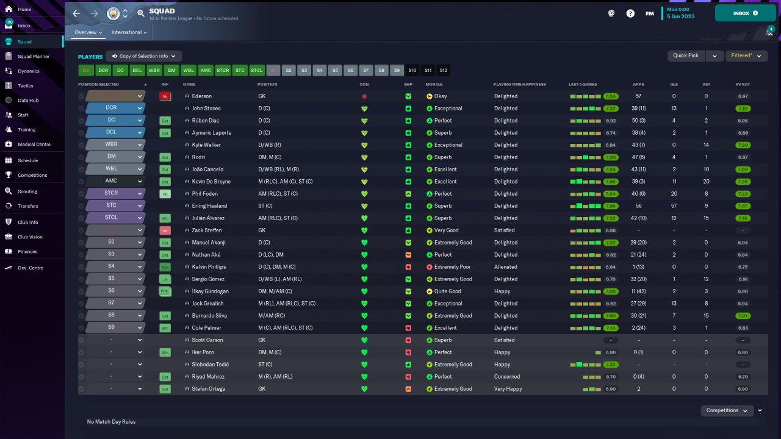The height and width of the screenshot is (439, 781).
Task: Click Kalvin Phillips' "Extremely Poor" morale
Action: point(452,266)
